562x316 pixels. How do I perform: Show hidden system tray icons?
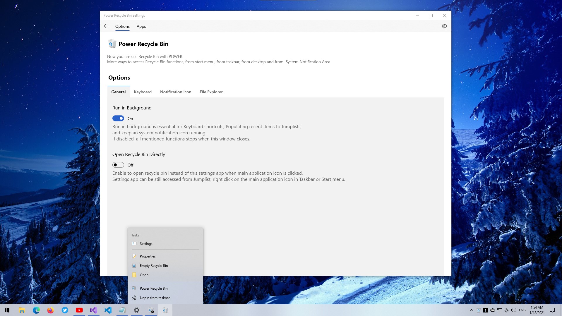tap(471, 310)
